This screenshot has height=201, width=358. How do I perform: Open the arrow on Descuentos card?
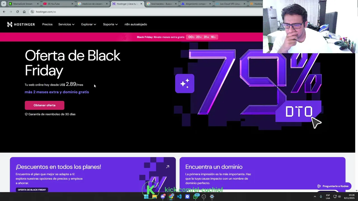168,167
